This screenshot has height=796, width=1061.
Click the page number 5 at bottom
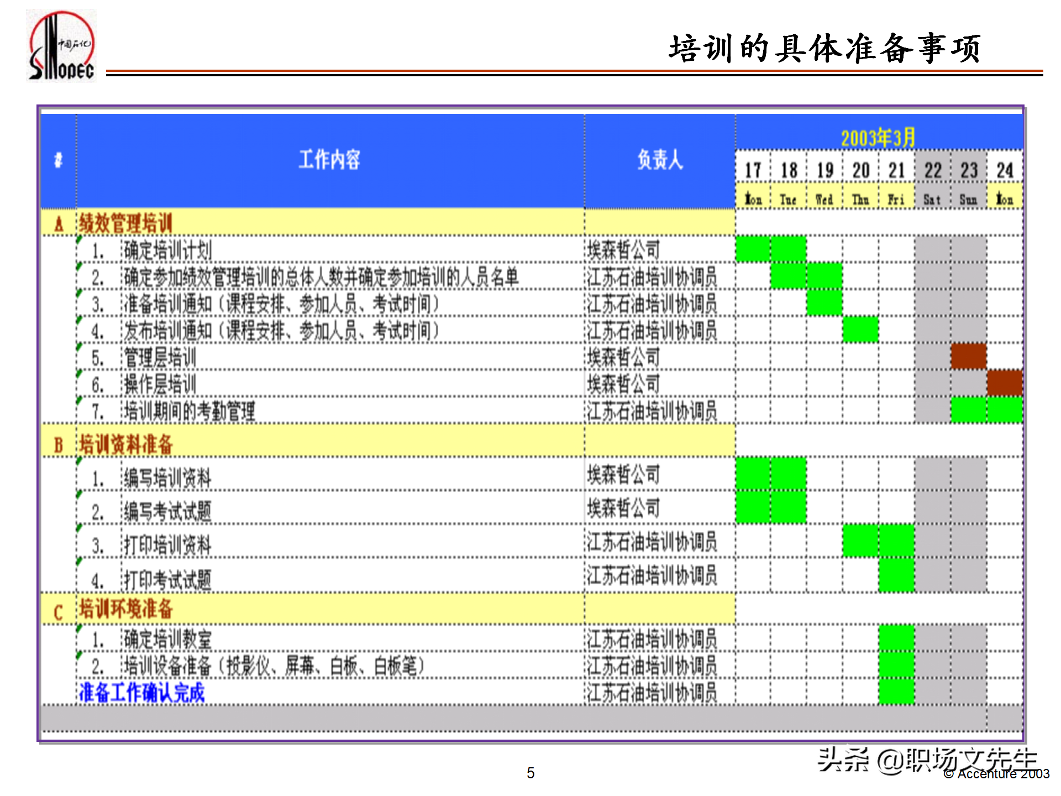coord(532,773)
